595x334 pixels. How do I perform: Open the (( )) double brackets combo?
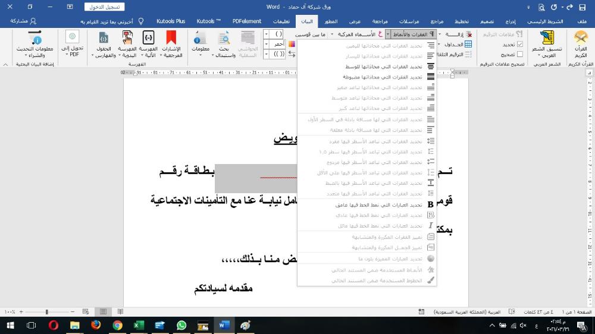pyautogui.click(x=274, y=54)
